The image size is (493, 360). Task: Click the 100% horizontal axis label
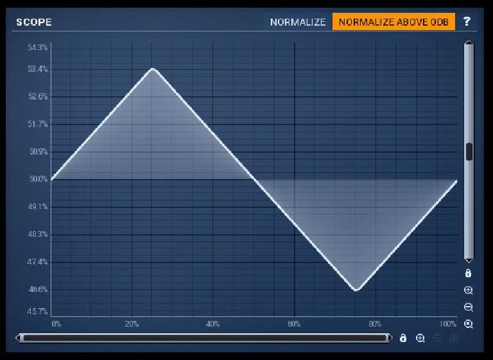pyautogui.click(x=447, y=324)
